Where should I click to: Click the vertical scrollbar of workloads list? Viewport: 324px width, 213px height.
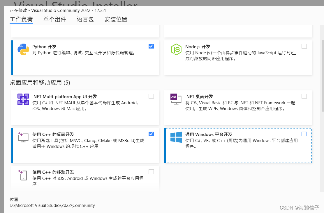click(x=323, y=76)
